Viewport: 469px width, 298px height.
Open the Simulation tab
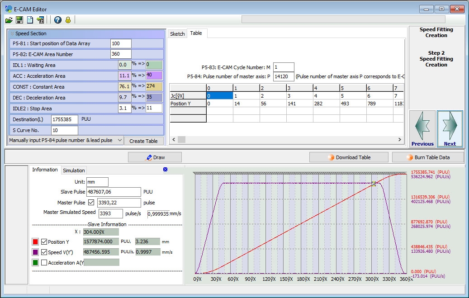tap(74, 170)
